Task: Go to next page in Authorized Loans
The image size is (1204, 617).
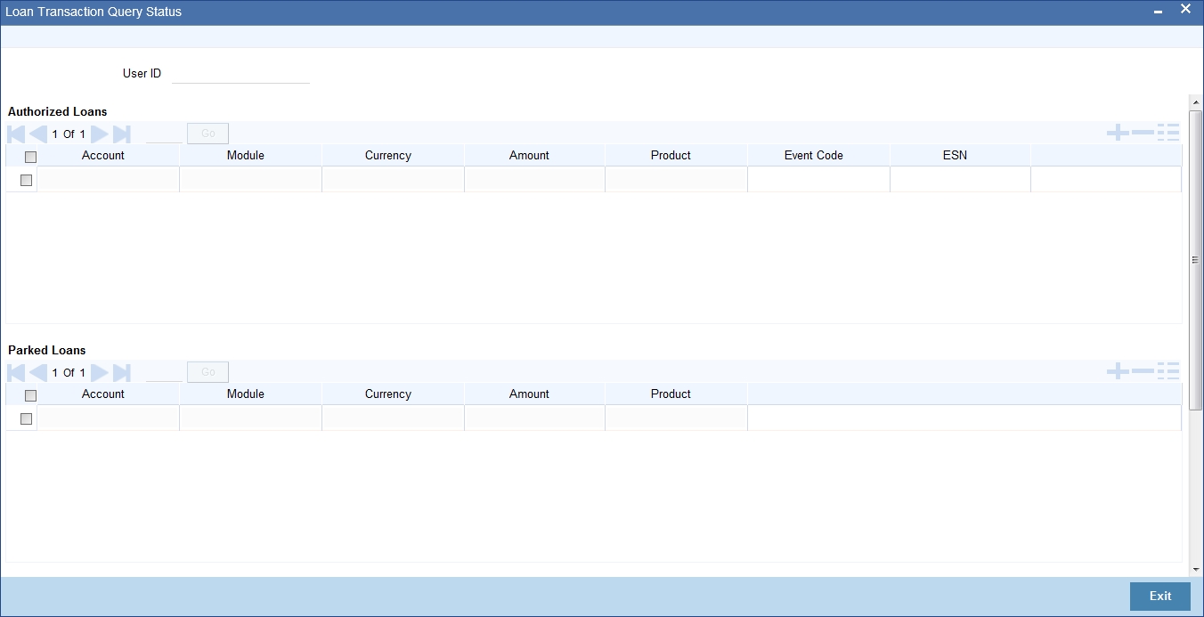Action: point(100,134)
